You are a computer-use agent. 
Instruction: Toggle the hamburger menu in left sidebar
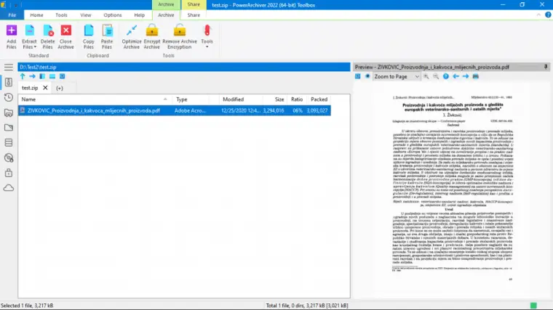click(8, 67)
